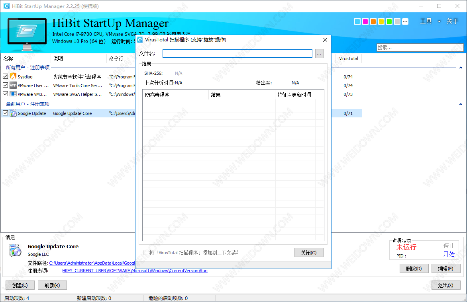Click the VirusTotal dialog title icon
The height and width of the screenshot is (302, 467).
[140, 40]
